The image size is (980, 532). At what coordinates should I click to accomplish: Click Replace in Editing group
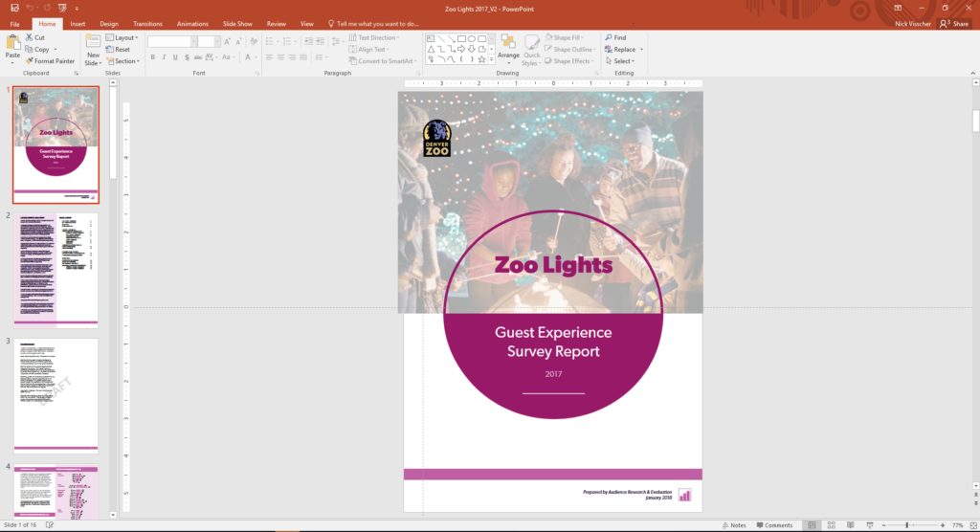(624, 50)
